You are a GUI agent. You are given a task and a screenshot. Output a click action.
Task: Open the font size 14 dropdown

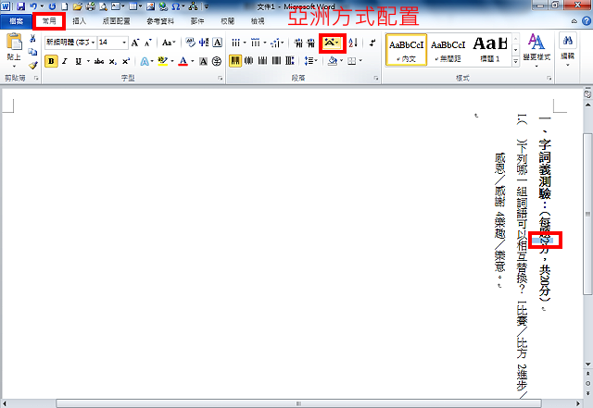(124, 43)
